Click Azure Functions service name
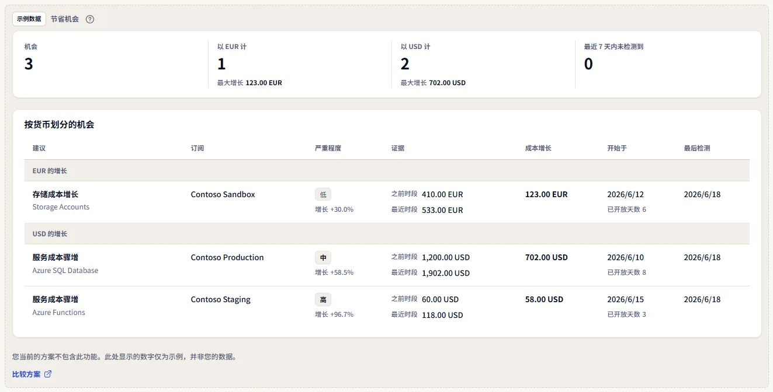The width and height of the screenshot is (773, 392). [59, 313]
